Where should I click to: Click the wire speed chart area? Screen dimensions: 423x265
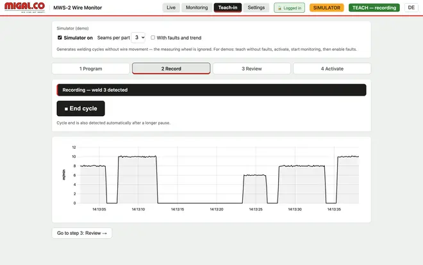point(219,175)
